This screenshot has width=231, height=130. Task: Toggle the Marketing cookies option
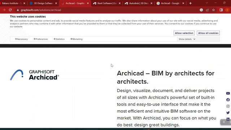pyautogui.click(x=76, y=39)
